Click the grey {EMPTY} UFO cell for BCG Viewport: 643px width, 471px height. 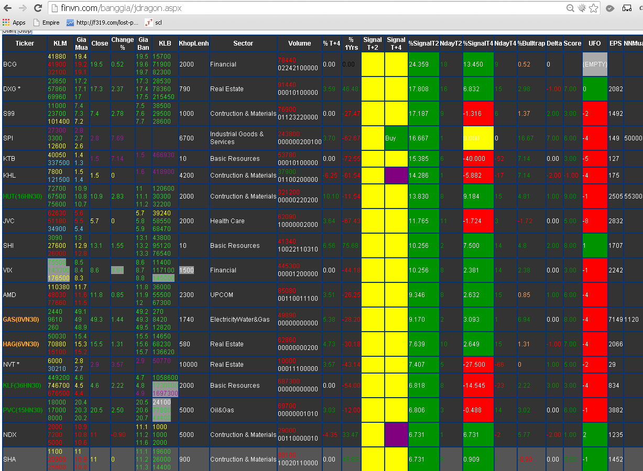point(595,64)
